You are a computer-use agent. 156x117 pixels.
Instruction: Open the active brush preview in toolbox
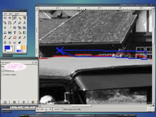[19, 48]
